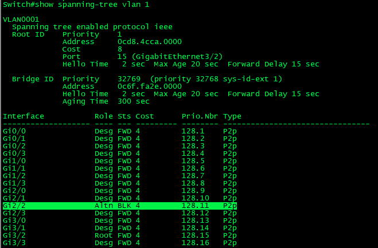The width and height of the screenshot is (378, 248).
Task: Click highlighted interface name Gi2/2
Action: 14,206
